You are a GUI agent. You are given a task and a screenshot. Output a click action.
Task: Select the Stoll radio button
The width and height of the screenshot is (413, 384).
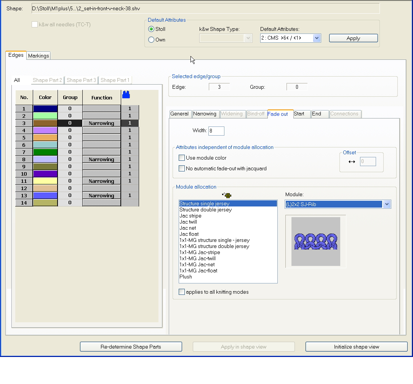pos(151,29)
